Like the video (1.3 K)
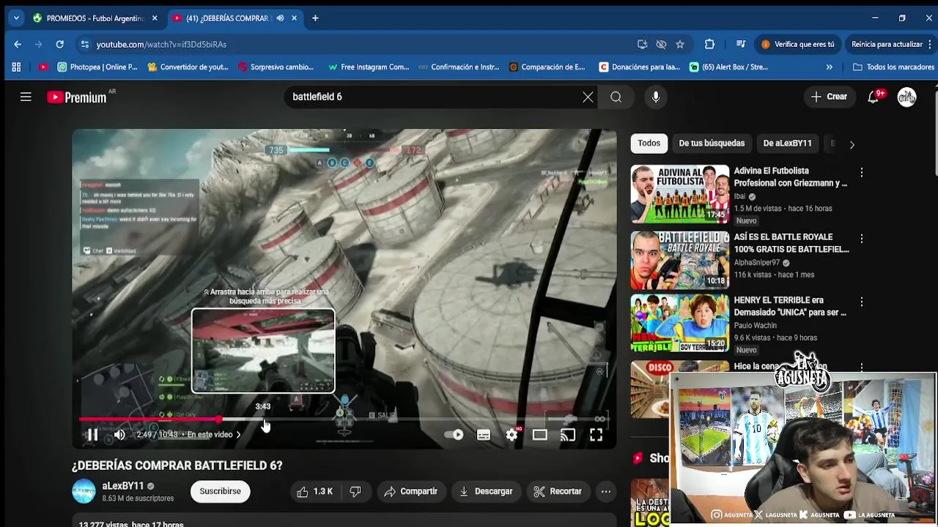The height and width of the screenshot is (527, 938). [x=315, y=491]
